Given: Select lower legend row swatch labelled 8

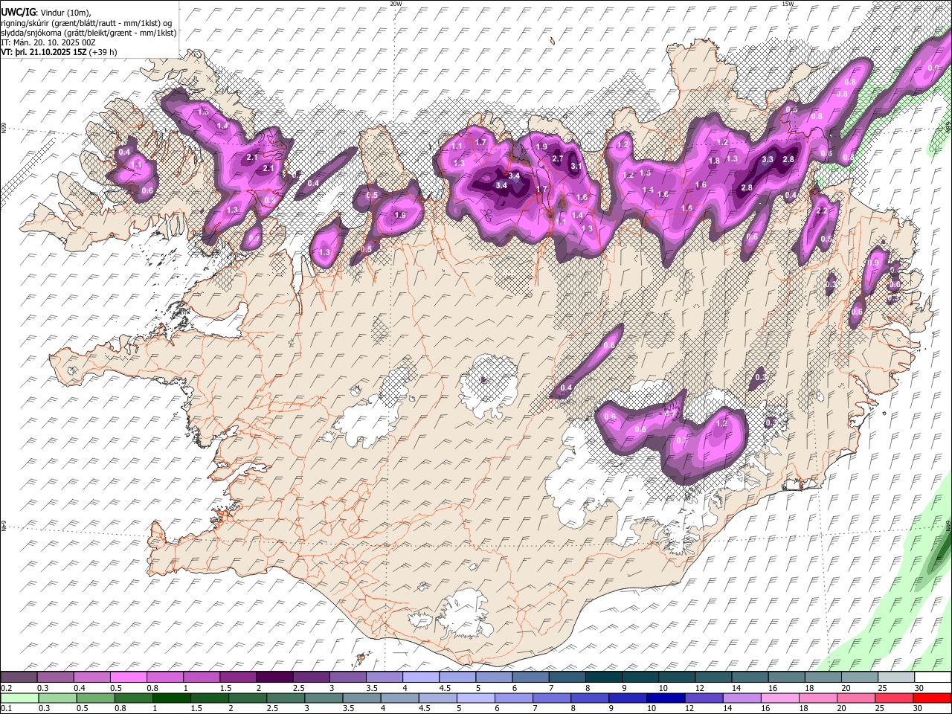Looking at the screenshot, I should click(590, 698).
